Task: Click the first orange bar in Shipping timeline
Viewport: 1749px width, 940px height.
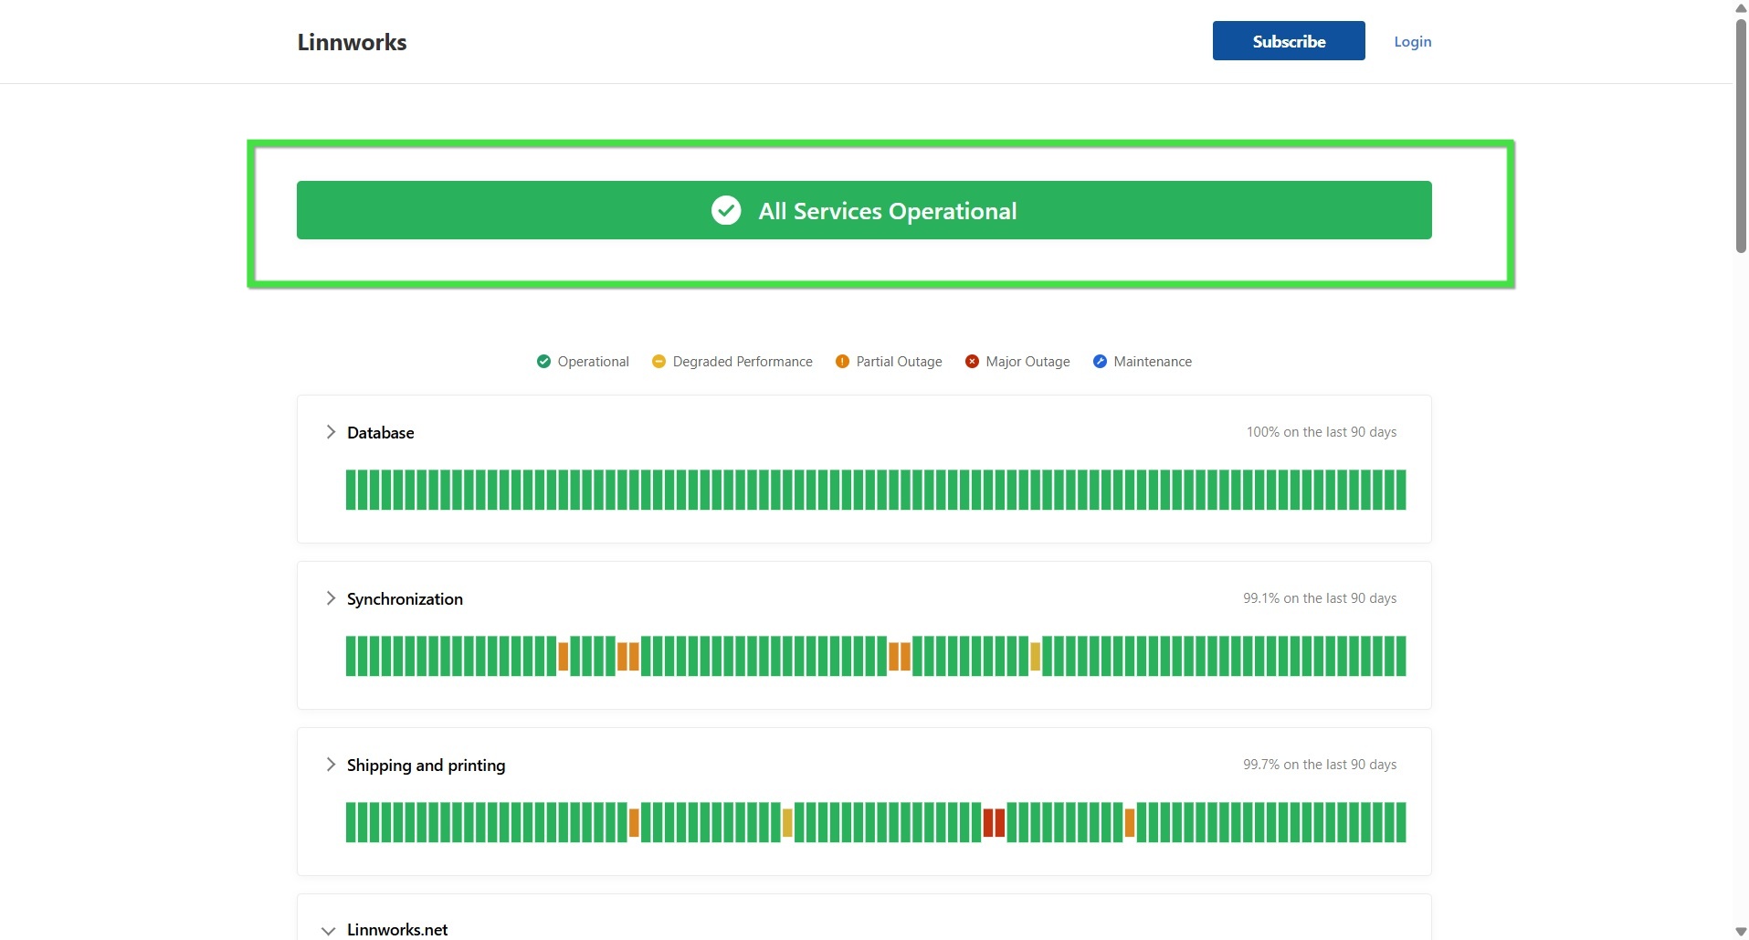Action: pyautogui.click(x=634, y=822)
